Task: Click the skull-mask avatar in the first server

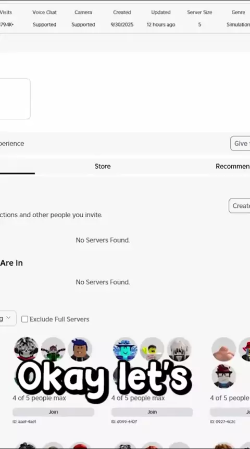Action: click(26, 349)
